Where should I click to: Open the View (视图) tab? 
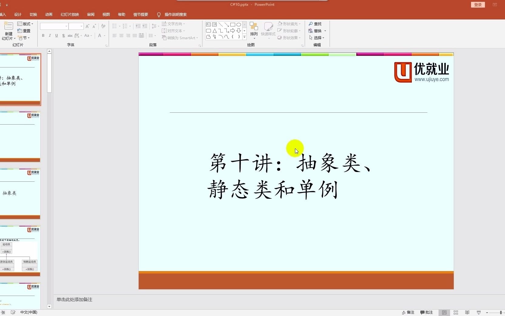coord(106,15)
